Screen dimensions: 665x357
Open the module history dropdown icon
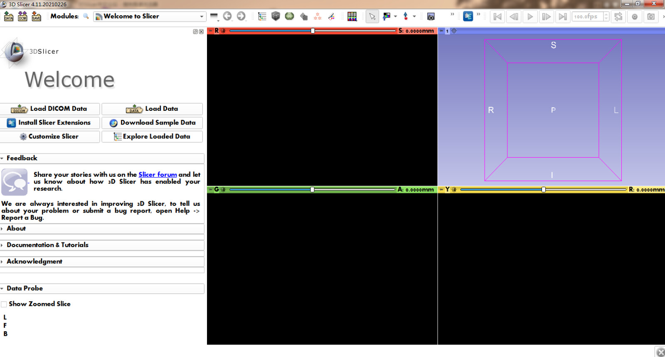pos(214,16)
